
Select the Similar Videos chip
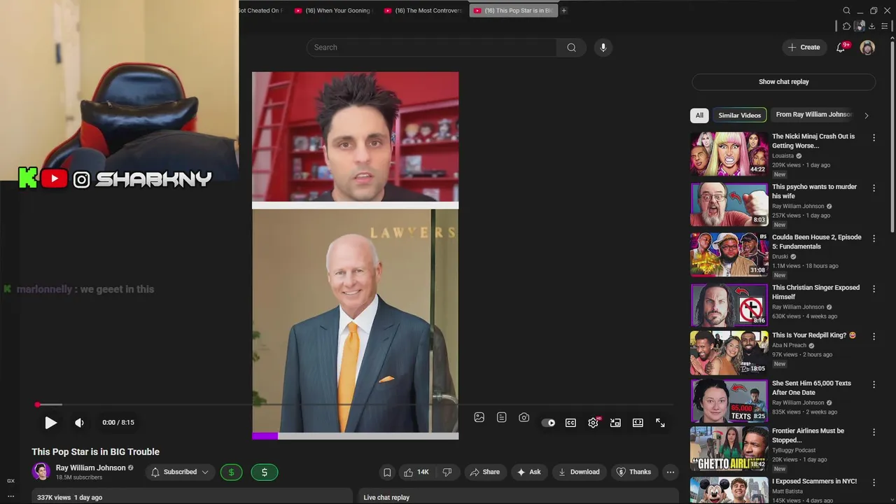[739, 115]
